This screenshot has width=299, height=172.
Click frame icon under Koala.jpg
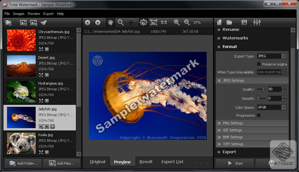point(47,152)
